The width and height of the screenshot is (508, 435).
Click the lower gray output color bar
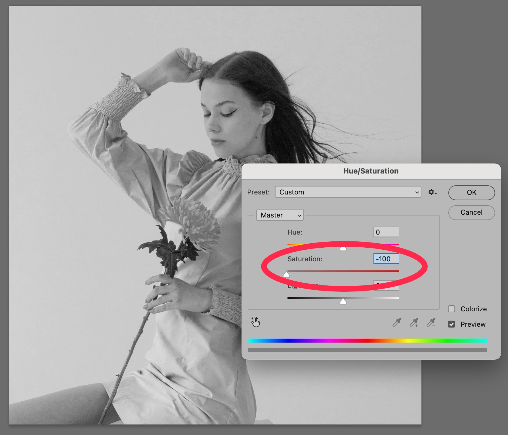(x=368, y=350)
